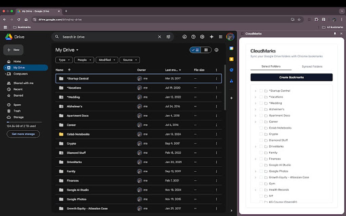This screenshot has height=216, width=346.
Task: Ask Gemini using the sparkle icon
Action: pos(212,37)
